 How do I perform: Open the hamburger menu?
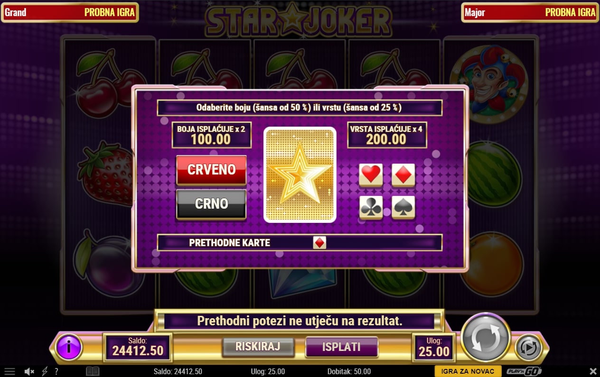coord(9,371)
